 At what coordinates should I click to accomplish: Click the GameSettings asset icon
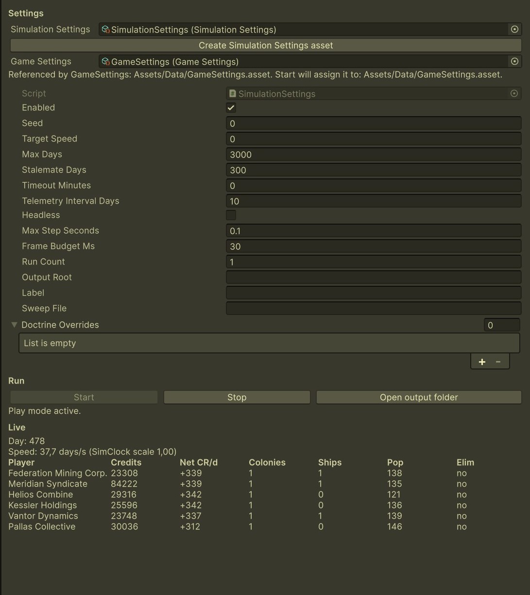[x=106, y=61]
